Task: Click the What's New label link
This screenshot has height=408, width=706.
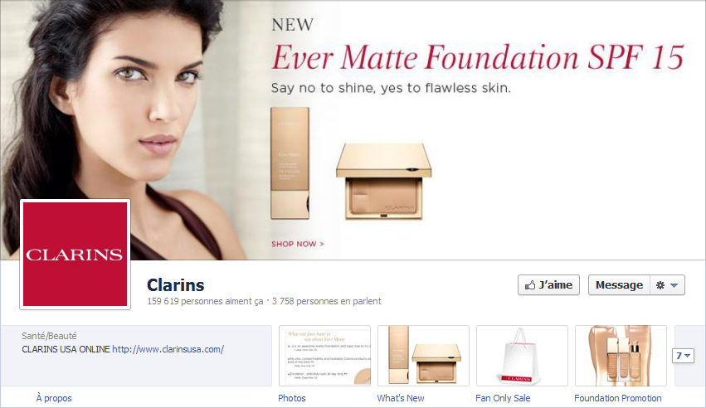Action: (x=400, y=398)
